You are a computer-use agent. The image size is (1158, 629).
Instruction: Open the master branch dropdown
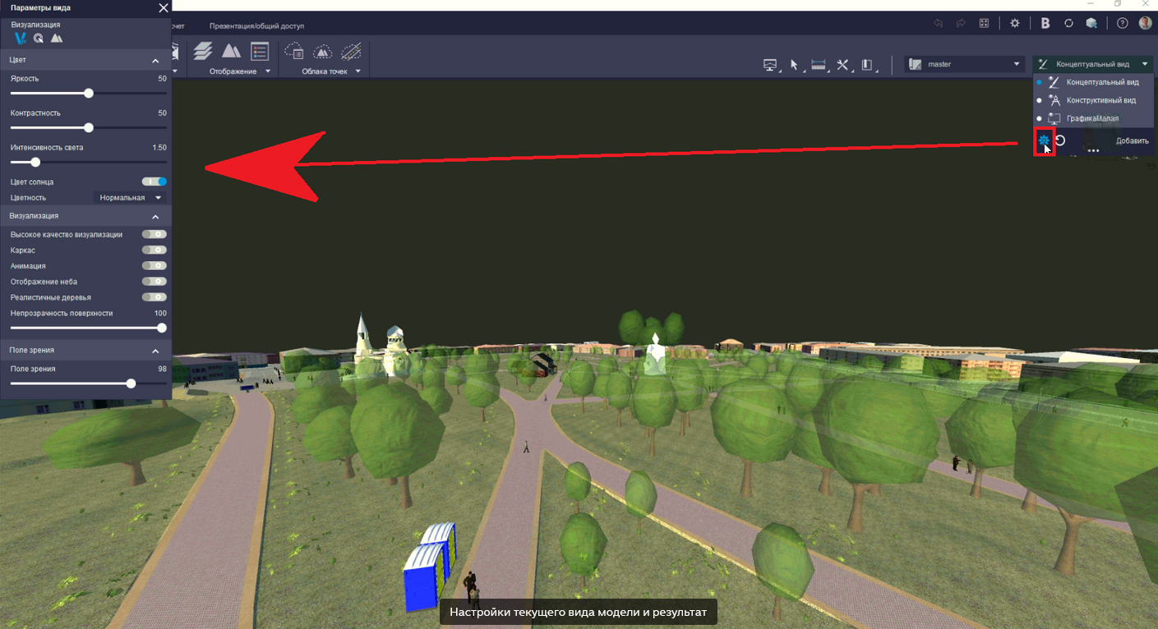(963, 64)
